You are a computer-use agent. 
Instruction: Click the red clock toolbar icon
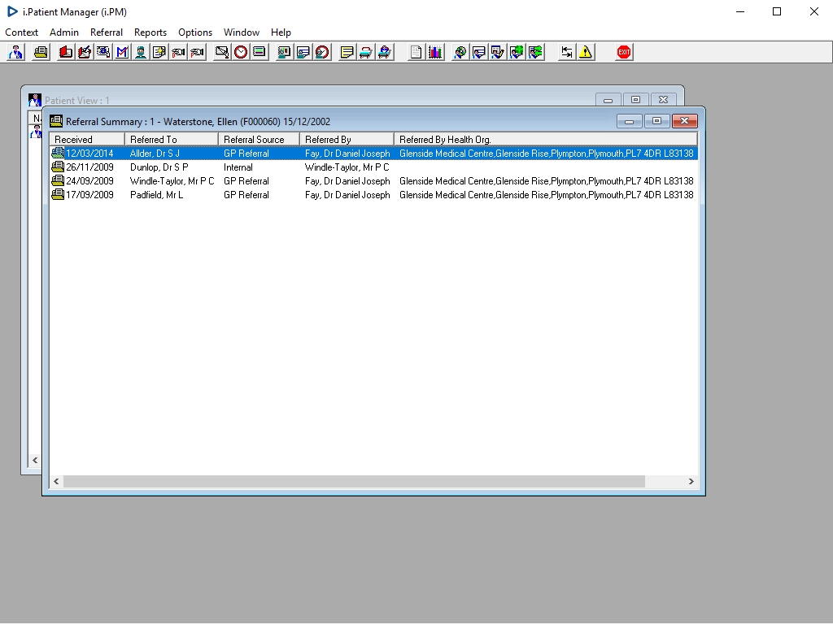(241, 52)
